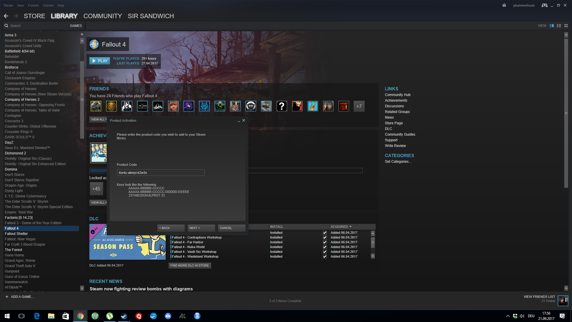Click the search magnifier icon
Screen dimensions: 572x322
(x=6, y=26)
